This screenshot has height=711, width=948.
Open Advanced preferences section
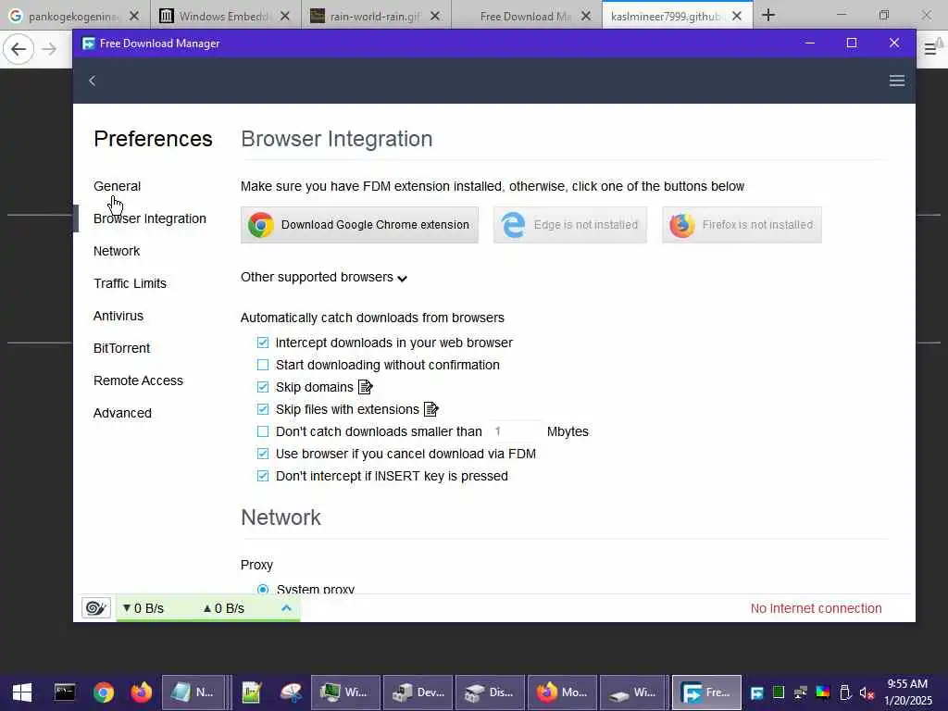click(x=122, y=414)
